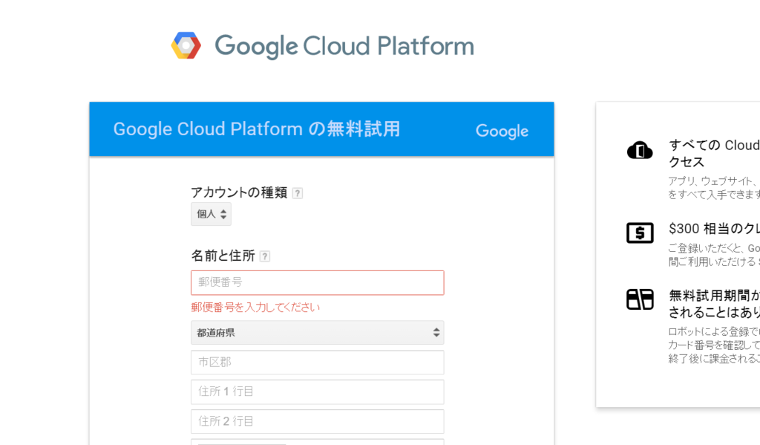Image resolution: width=760 pixels, height=445 pixels.
Task: Click the Google Cloud Platform の無料試用 heading
Action: pyautogui.click(x=257, y=129)
